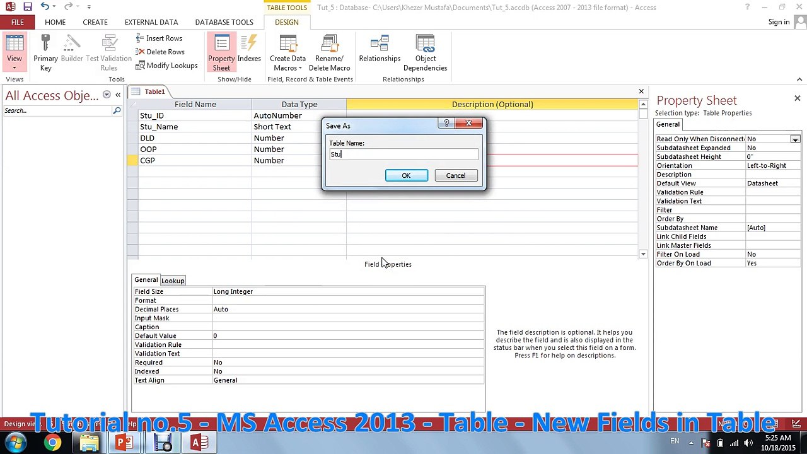
Task: Choose Delete Rows in Tools group
Action: tap(160, 52)
